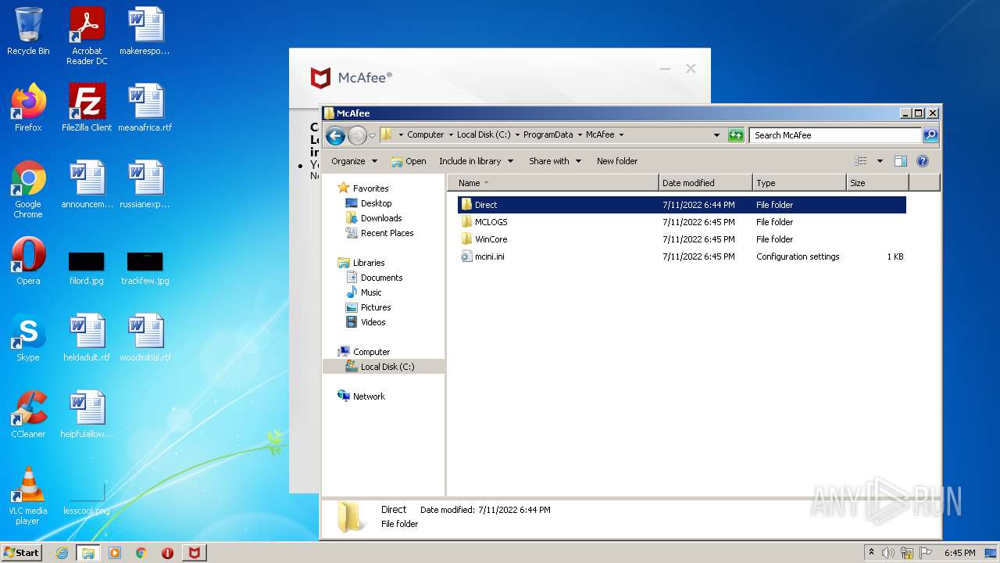This screenshot has height=563, width=1000.
Task: Click Computer breadcrumb in address bar
Action: tap(425, 134)
